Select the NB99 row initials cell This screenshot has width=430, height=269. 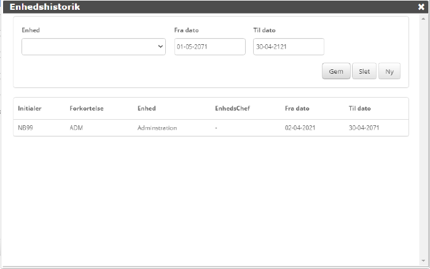[x=26, y=128]
